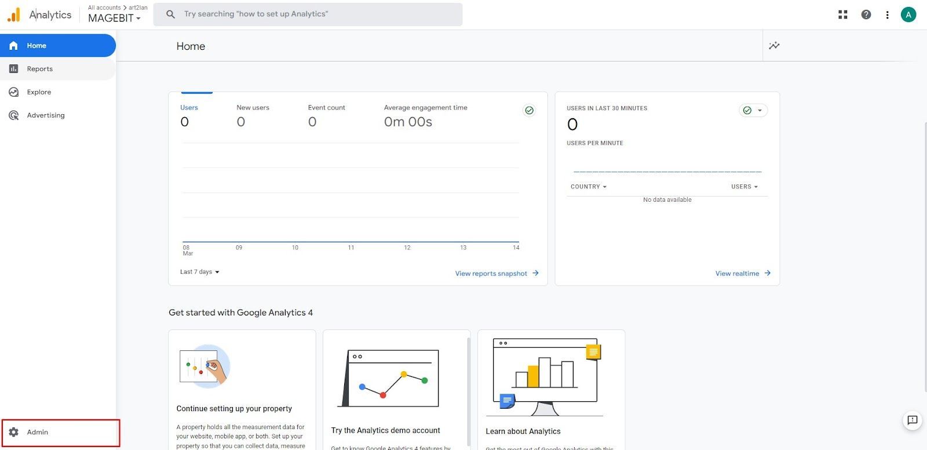
Task: Open the MAGEBIT property selector
Action: click(114, 18)
